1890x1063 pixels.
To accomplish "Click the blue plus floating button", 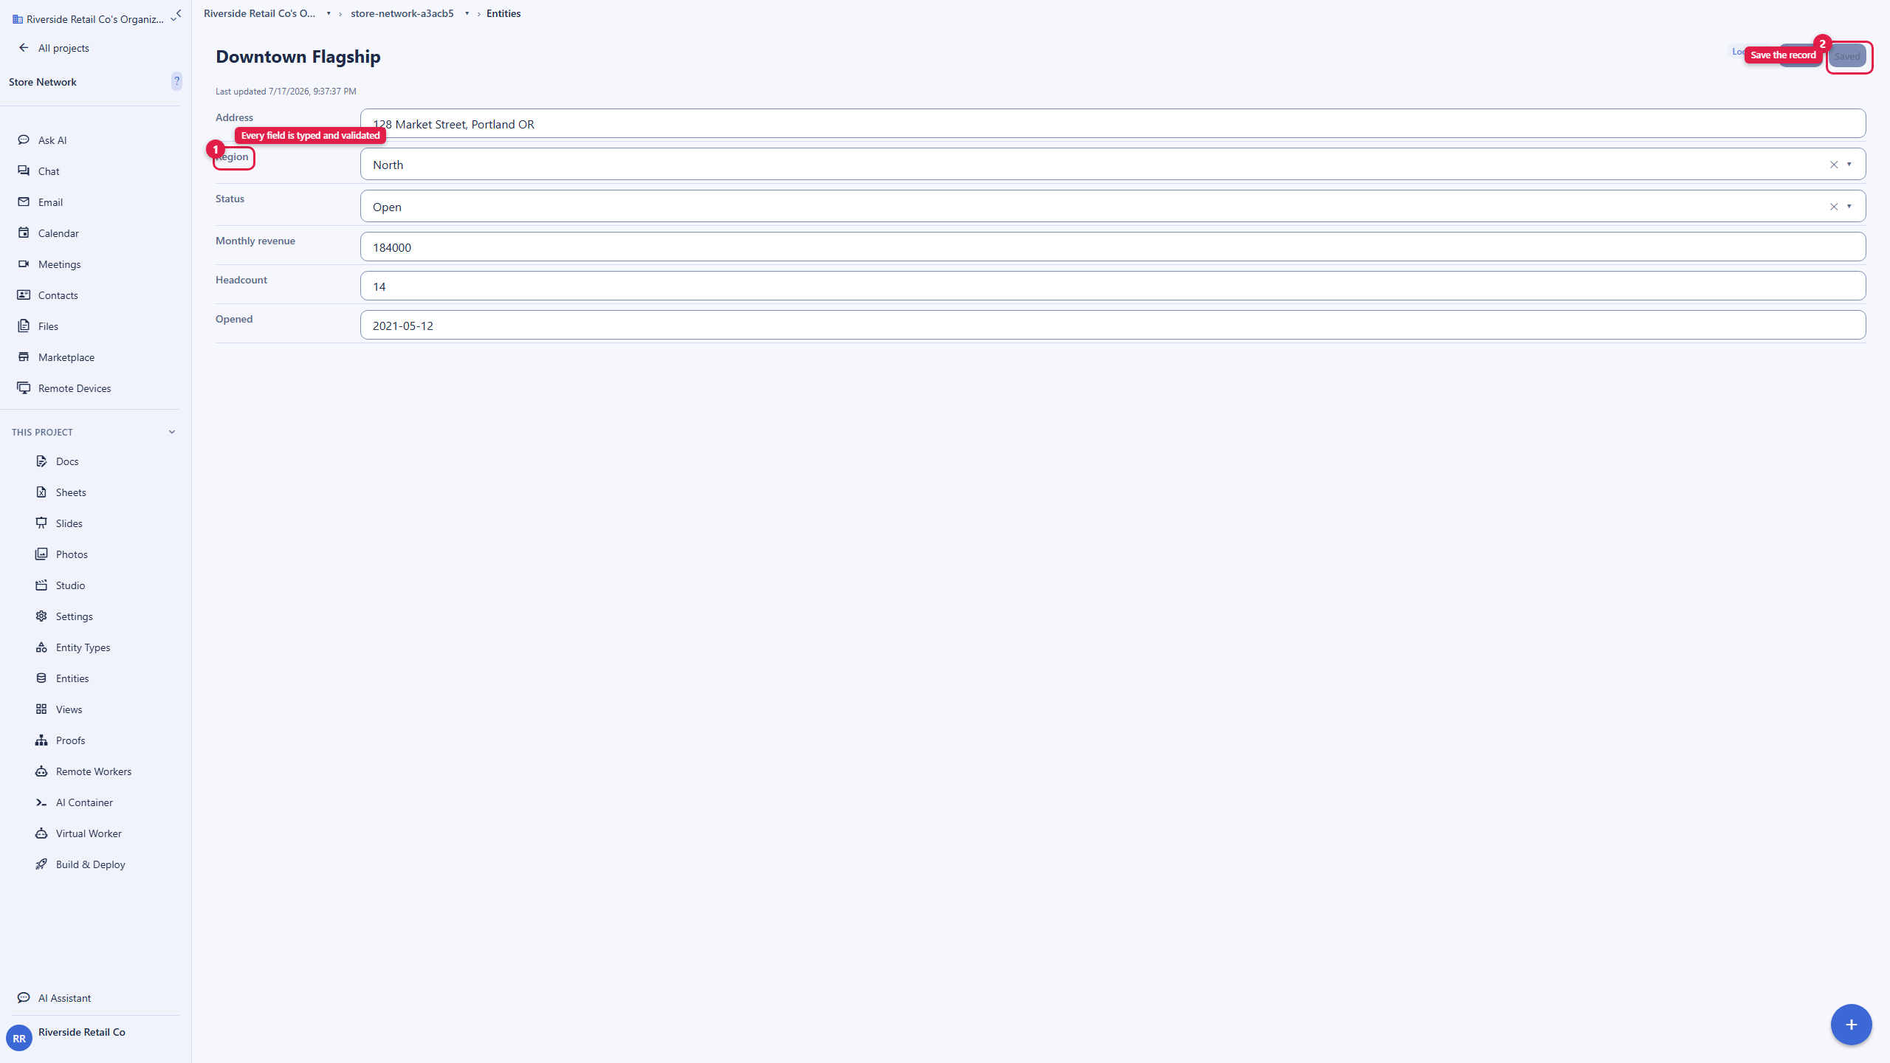I will click(1852, 1025).
